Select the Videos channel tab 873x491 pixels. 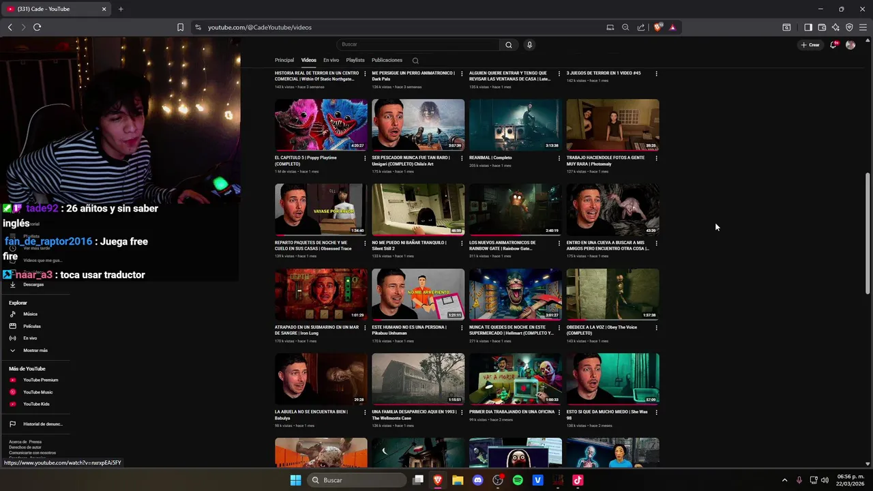(x=309, y=60)
